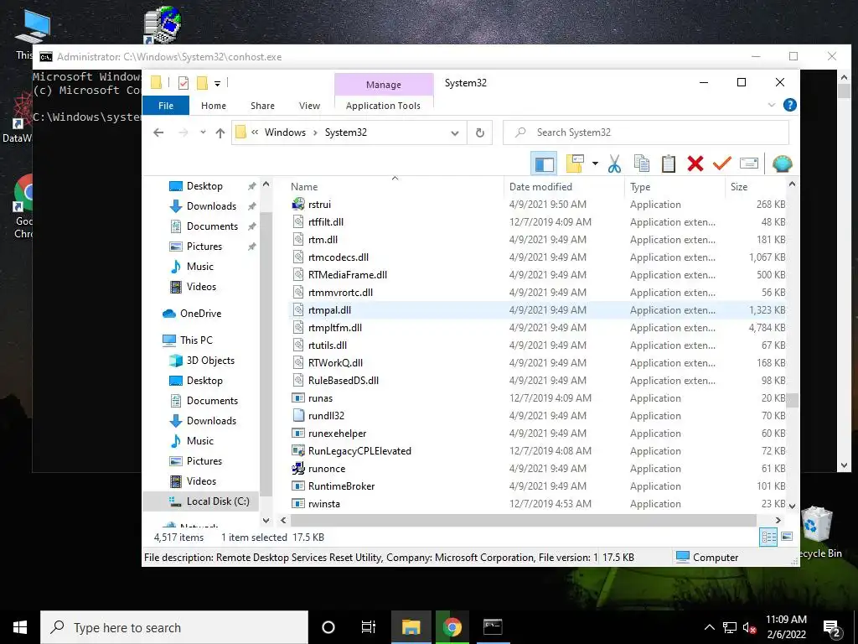Screen dimensions: 858x644
Task: Click the Cut scissors icon
Action: click(x=614, y=164)
